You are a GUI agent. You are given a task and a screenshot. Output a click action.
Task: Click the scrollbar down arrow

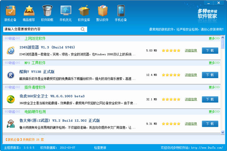223,133
